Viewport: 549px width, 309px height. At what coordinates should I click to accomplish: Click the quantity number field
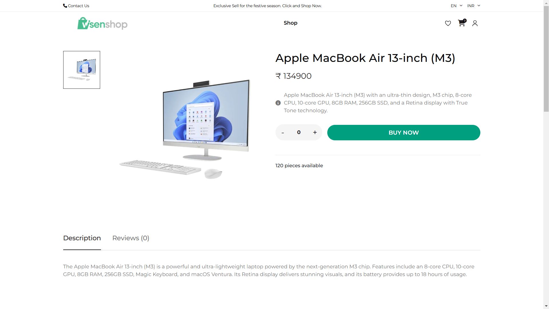click(299, 132)
